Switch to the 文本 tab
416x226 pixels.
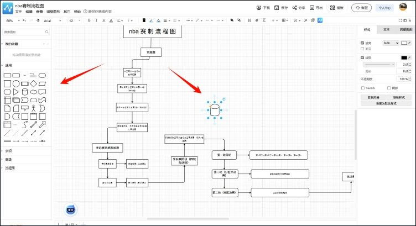386,29
